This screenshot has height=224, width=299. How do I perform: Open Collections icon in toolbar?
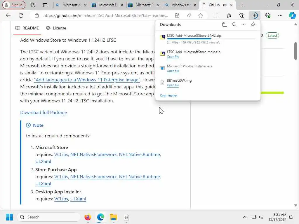(x=241, y=15)
